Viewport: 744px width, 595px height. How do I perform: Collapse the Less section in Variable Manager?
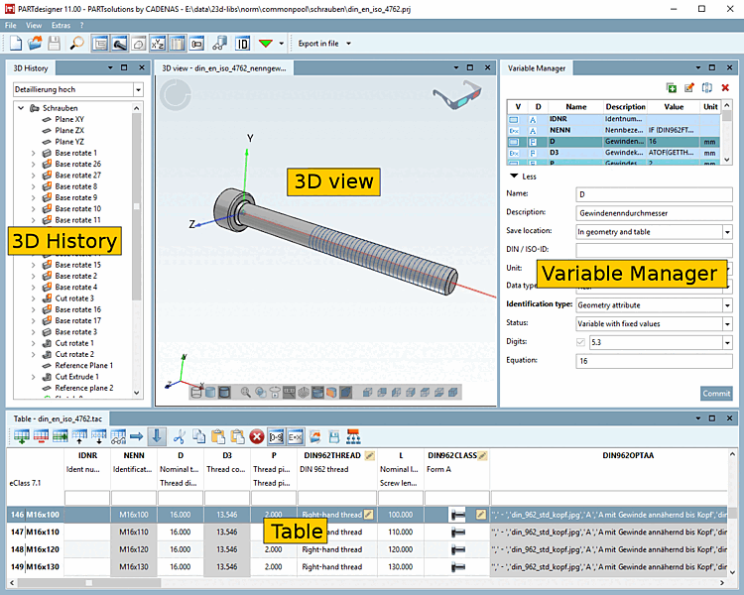pyautogui.click(x=515, y=177)
